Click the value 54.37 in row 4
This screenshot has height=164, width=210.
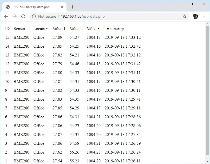coord(74,135)
